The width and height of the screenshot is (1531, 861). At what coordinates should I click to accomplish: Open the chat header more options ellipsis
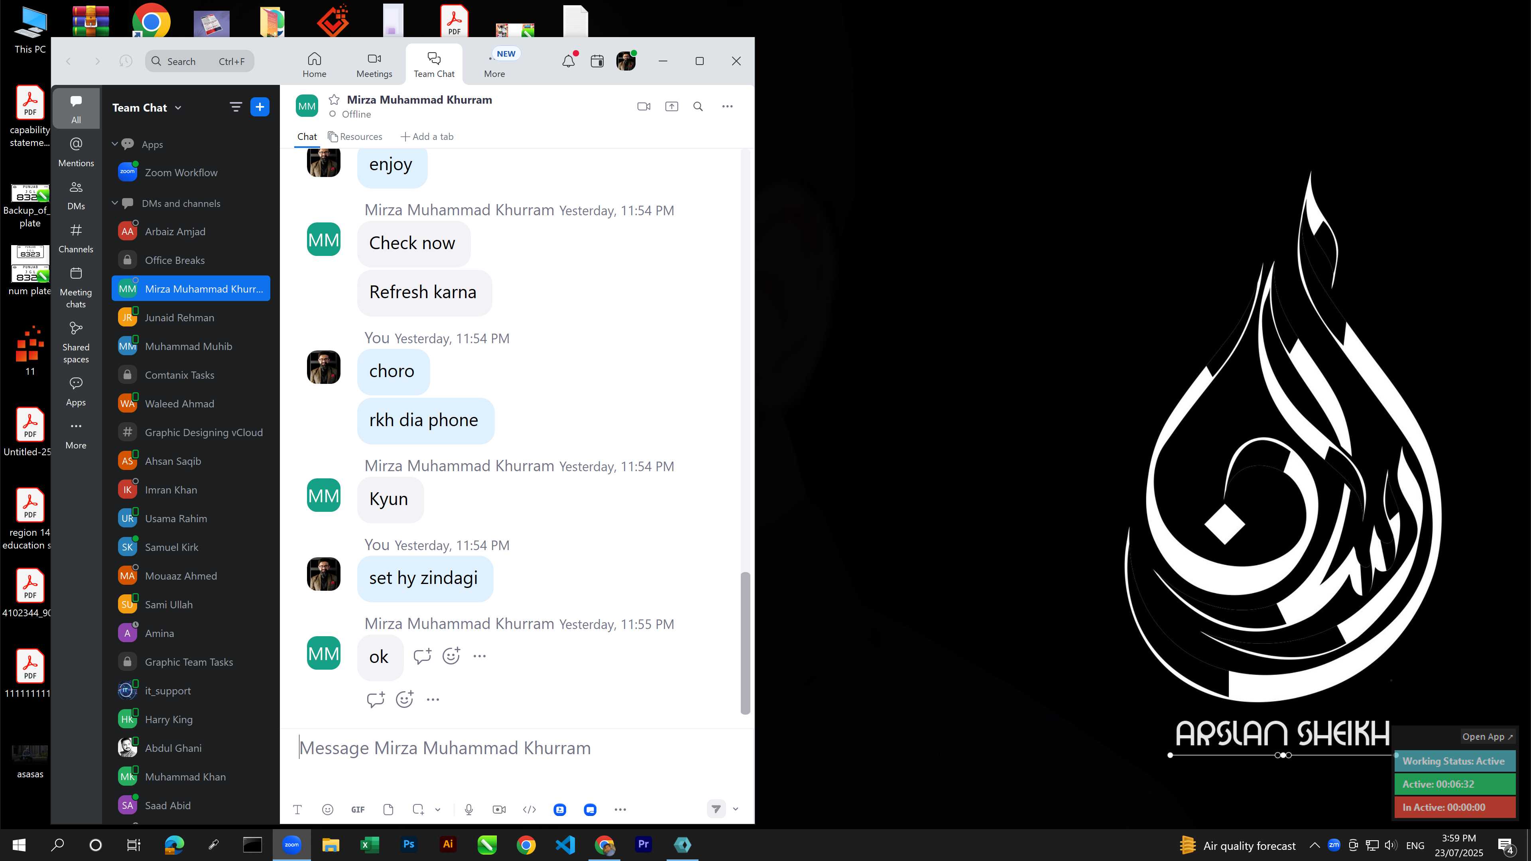pos(728,106)
